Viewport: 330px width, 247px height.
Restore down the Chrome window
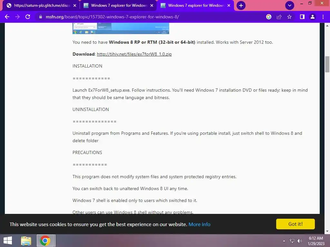(310, 3)
